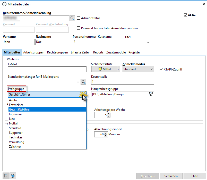Check Passwort bei nächster Anmeldung ändern
207x180 pixels.
(79, 28)
